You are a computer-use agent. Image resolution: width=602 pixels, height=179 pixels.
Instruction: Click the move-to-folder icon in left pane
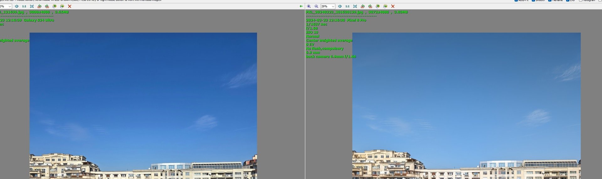tap(62, 6)
